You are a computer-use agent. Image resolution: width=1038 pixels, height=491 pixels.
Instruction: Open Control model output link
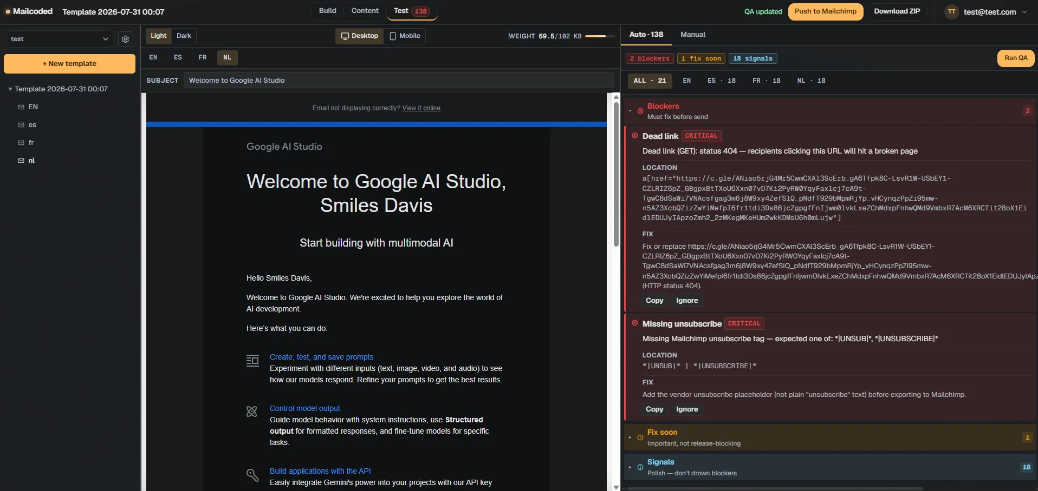tap(304, 408)
